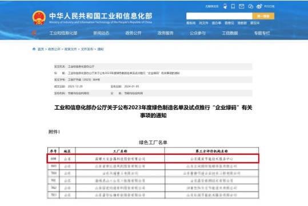The height and width of the screenshot is (206, 308).
Task: Go to 首页 in the breadcrumb
Action: point(41,49)
